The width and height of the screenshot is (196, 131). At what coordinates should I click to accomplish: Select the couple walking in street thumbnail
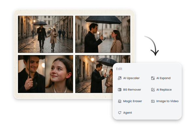click(x=45, y=34)
